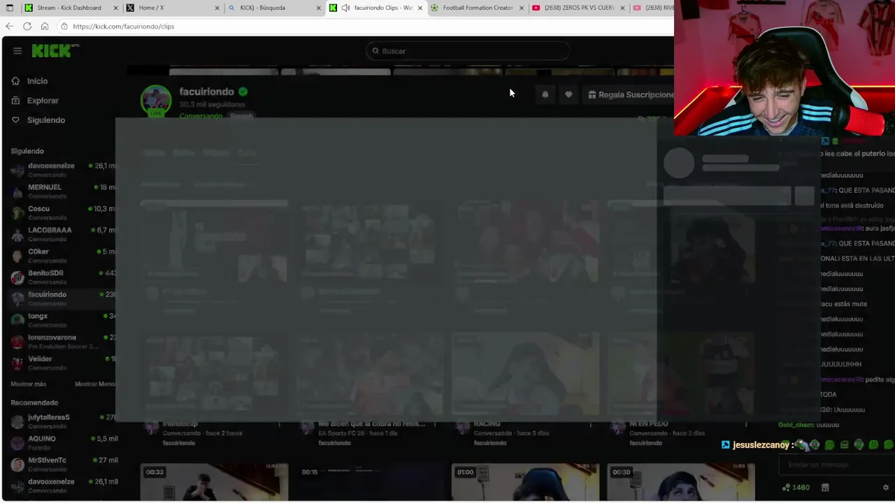Image resolution: width=895 pixels, height=503 pixels.
Task: Close the Football Formation Creator tab
Action: [522, 8]
